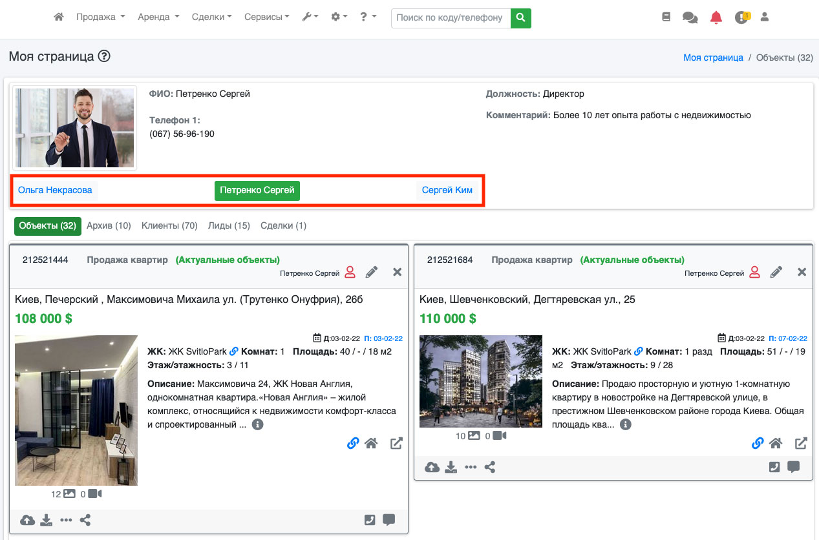This screenshot has width=819, height=540.
Task: Expand the Продажа dropdown menu
Action: pyautogui.click(x=100, y=17)
